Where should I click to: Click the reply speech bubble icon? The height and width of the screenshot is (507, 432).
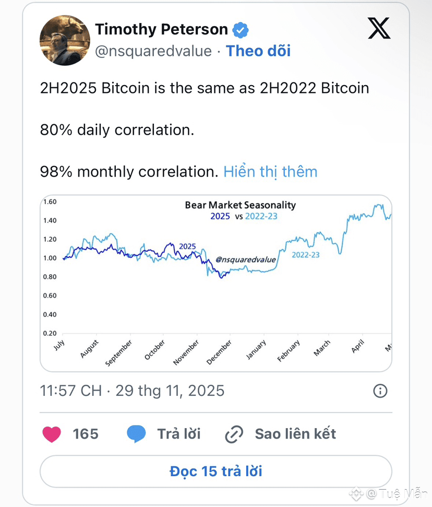136,434
